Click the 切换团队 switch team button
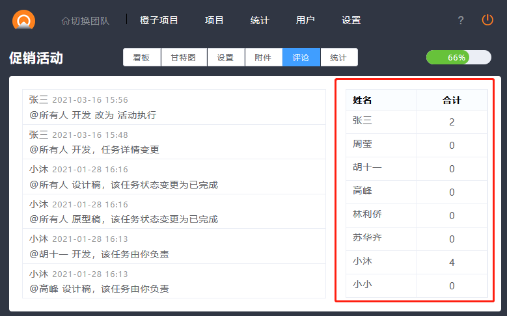 (x=85, y=20)
